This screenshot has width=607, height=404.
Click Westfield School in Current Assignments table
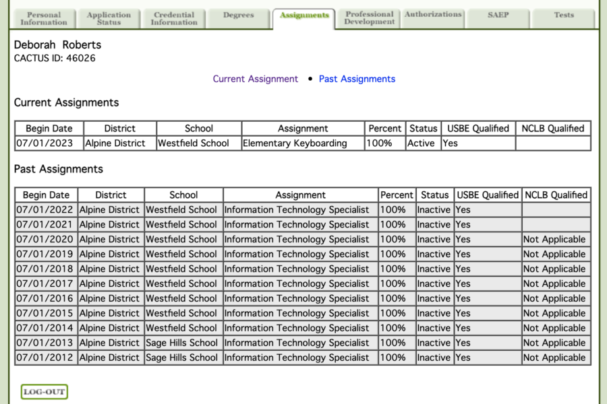point(199,143)
